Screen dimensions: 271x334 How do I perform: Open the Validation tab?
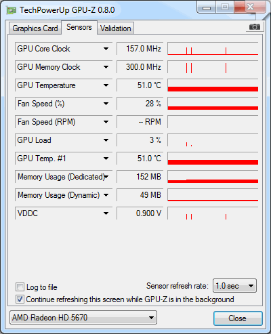116,28
